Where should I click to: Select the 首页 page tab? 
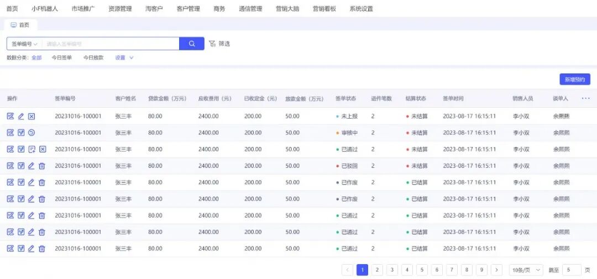[x=20, y=25]
